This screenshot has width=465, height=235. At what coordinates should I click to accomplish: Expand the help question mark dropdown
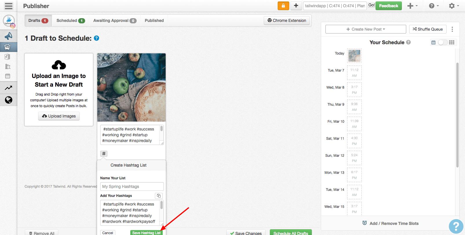[434, 6]
